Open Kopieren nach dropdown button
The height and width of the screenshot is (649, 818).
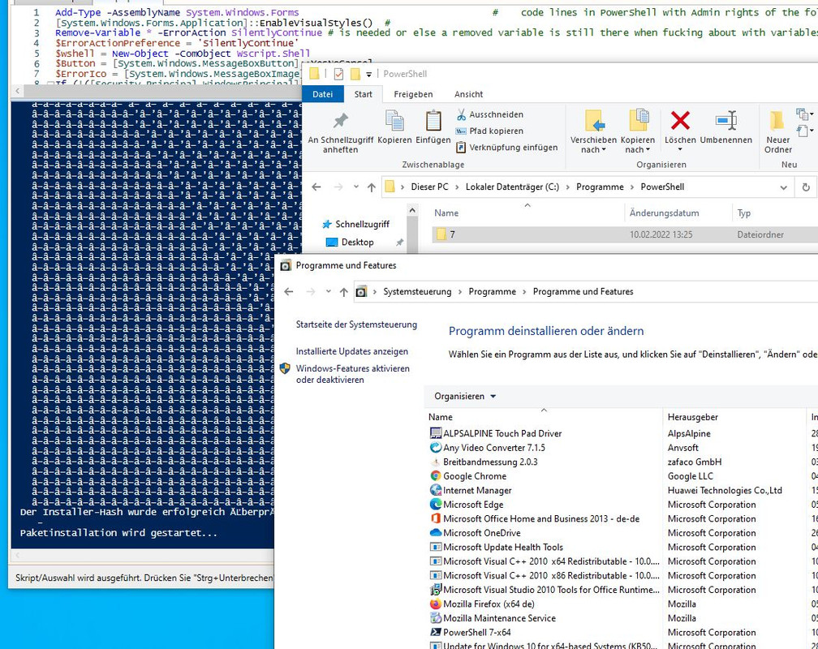638,132
